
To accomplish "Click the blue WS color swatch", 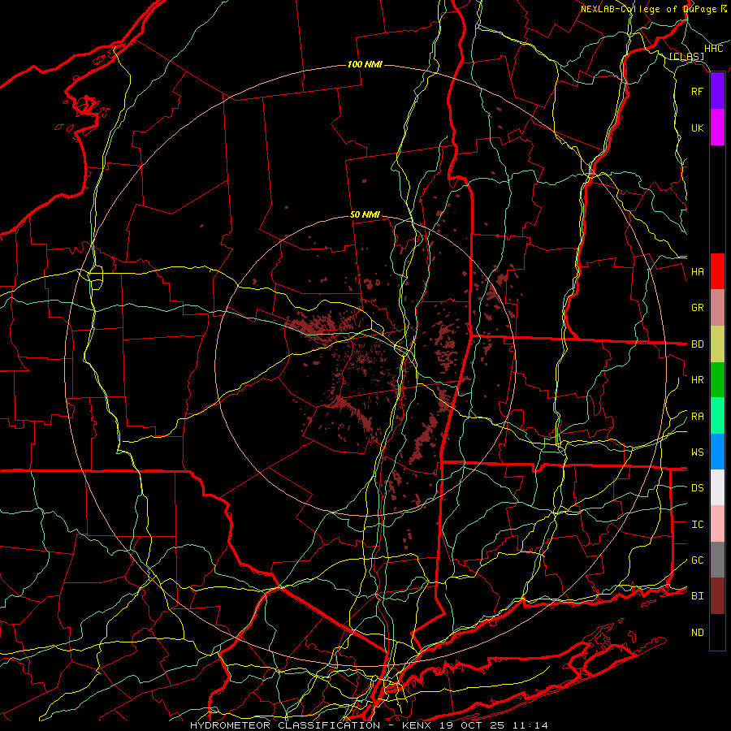I will click(x=717, y=452).
